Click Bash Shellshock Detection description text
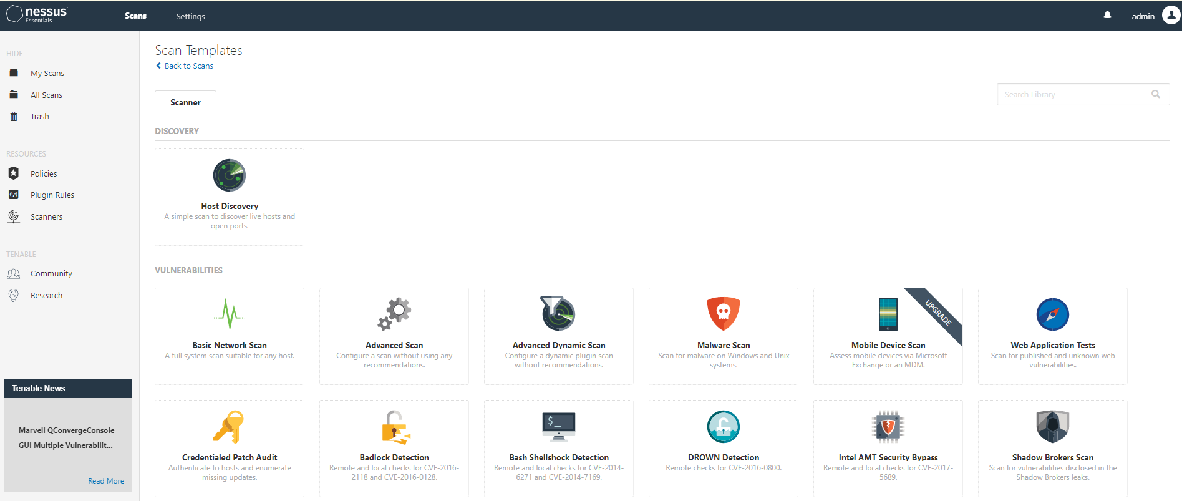This screenshot has width=1182, height=501. [559, 472]
